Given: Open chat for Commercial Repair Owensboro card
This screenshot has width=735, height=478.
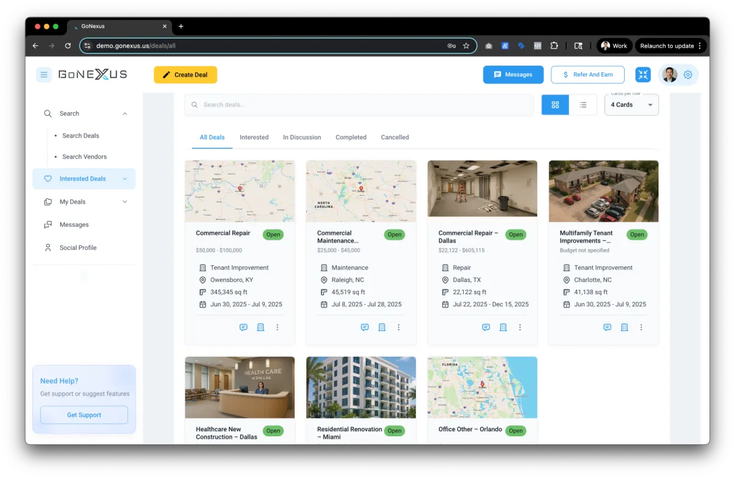Looking at the screenshot, I should click(x=243, y=327).
